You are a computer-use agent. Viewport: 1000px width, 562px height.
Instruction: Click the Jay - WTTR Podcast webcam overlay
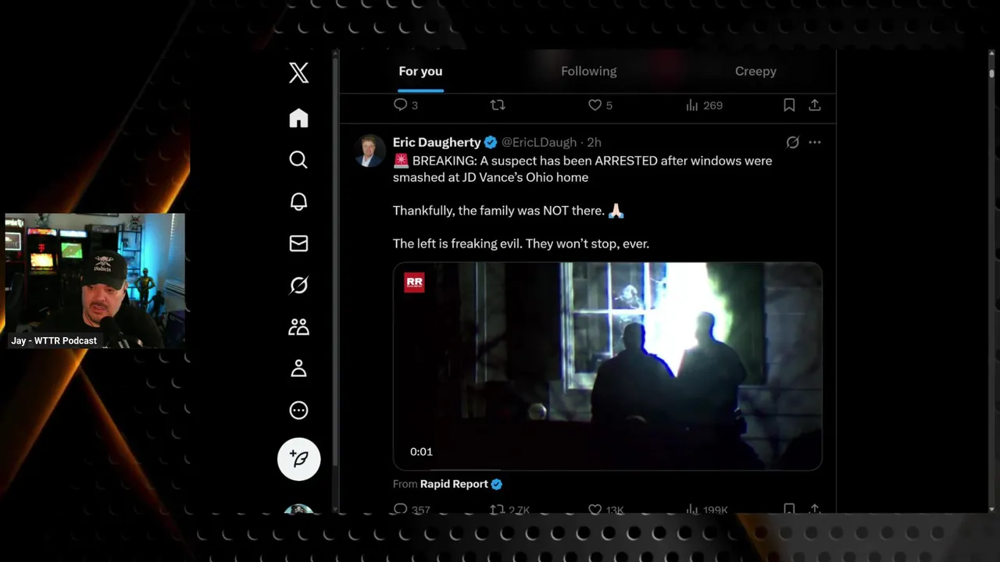[95, 281]
